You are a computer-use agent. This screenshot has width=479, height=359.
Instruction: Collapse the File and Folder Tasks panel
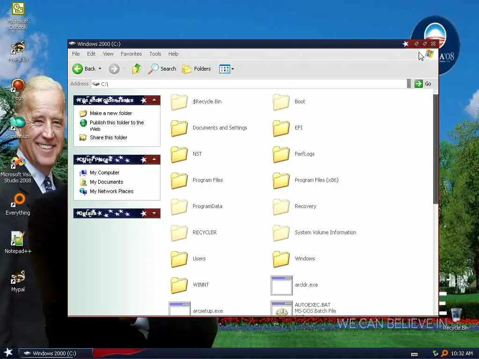pyautogui.click(x=154, y=100)
